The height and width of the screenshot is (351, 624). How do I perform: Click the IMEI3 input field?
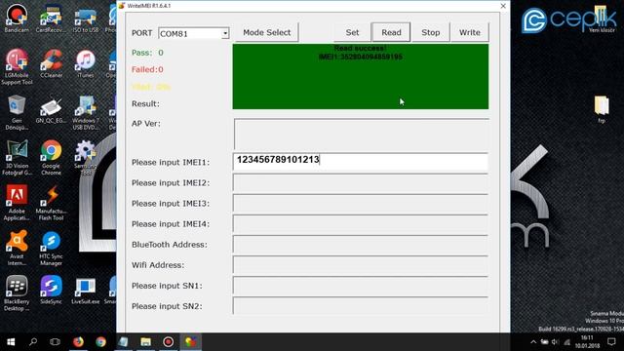pyautogui.click(x=361, y=204)
